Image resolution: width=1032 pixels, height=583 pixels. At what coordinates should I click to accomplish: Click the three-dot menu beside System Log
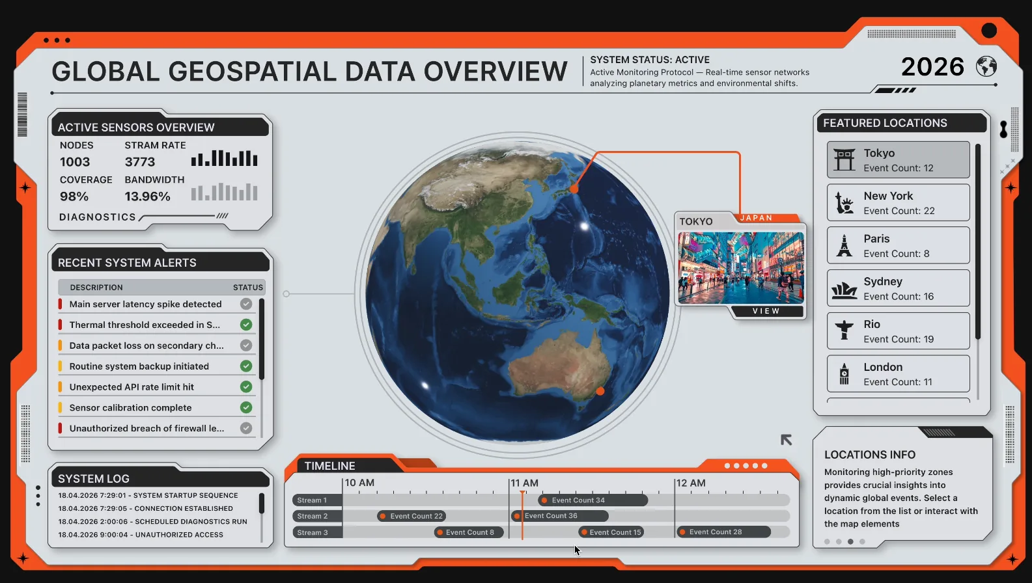tap(38, 496)
